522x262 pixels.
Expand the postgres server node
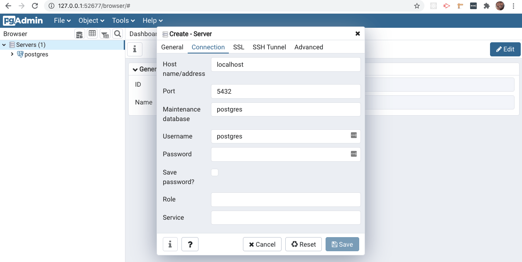pos(12,54)
